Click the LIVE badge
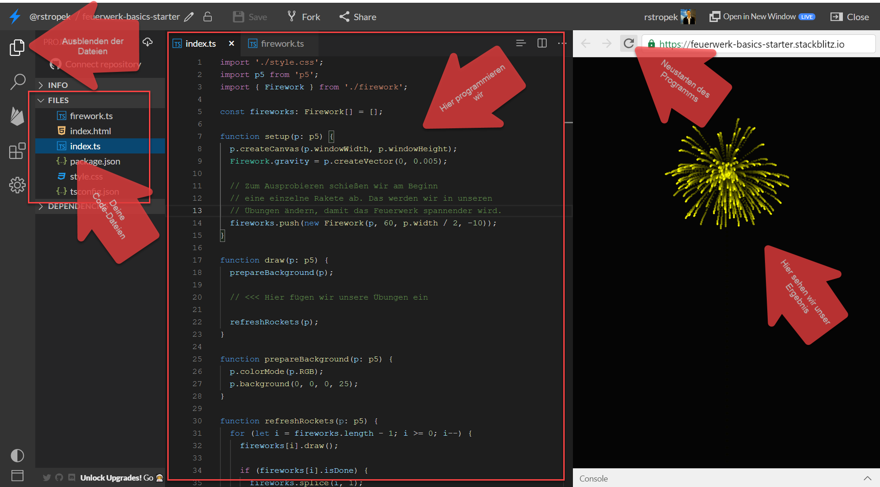 point(807,17)
